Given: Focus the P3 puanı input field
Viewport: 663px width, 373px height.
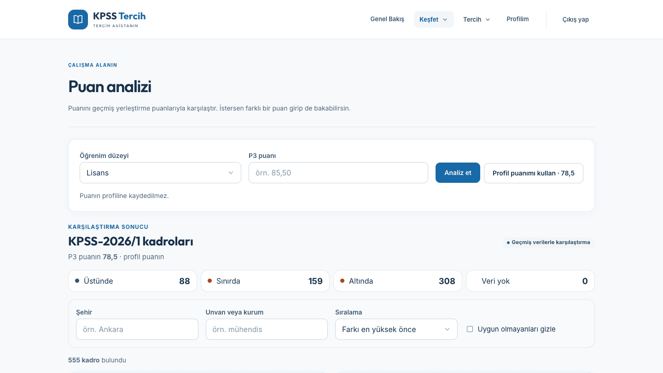Looking at the screenshot, I should (338, 173).
